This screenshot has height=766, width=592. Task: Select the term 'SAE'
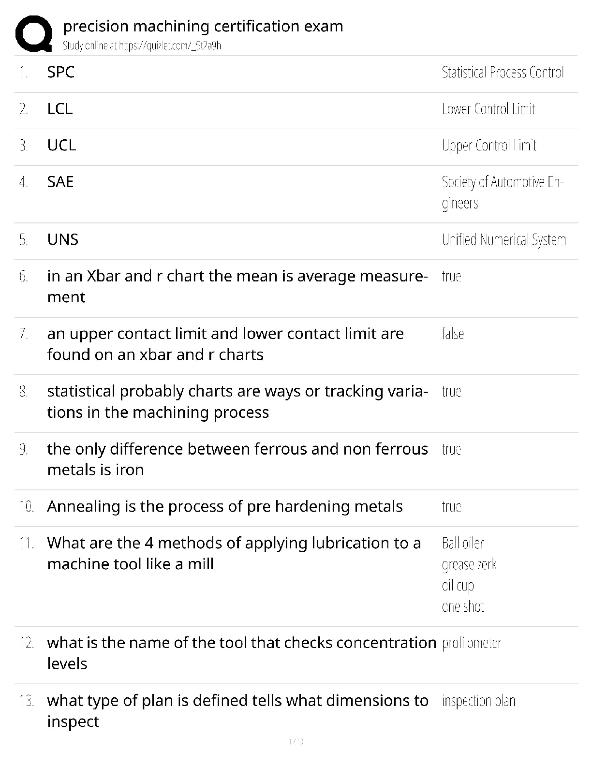point(60,182)
